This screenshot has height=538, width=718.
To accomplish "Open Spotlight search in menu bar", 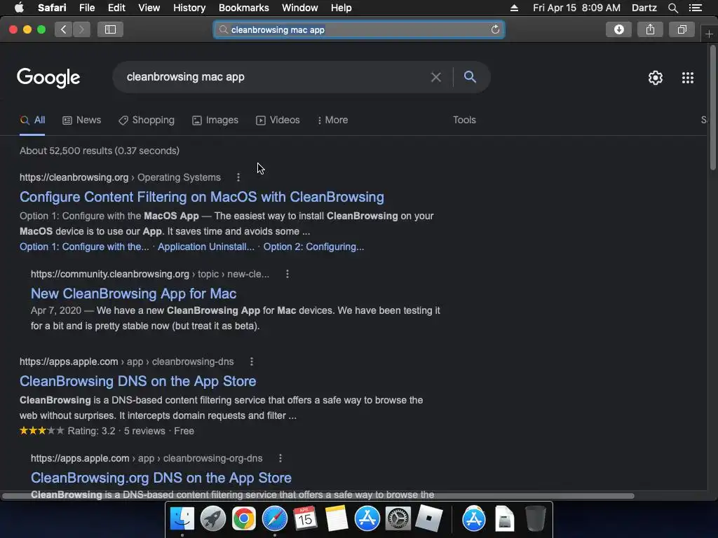I will click(672, 8).
